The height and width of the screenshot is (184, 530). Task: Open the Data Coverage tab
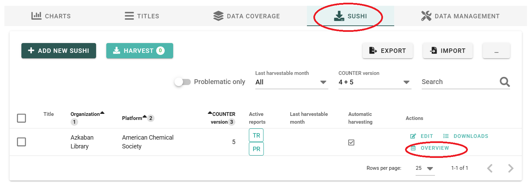click(246, 16)
